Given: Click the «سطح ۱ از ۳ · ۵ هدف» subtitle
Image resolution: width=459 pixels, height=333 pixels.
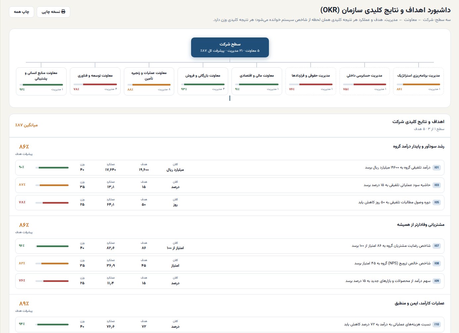Looking at the screenshot, I should point(429,129).
